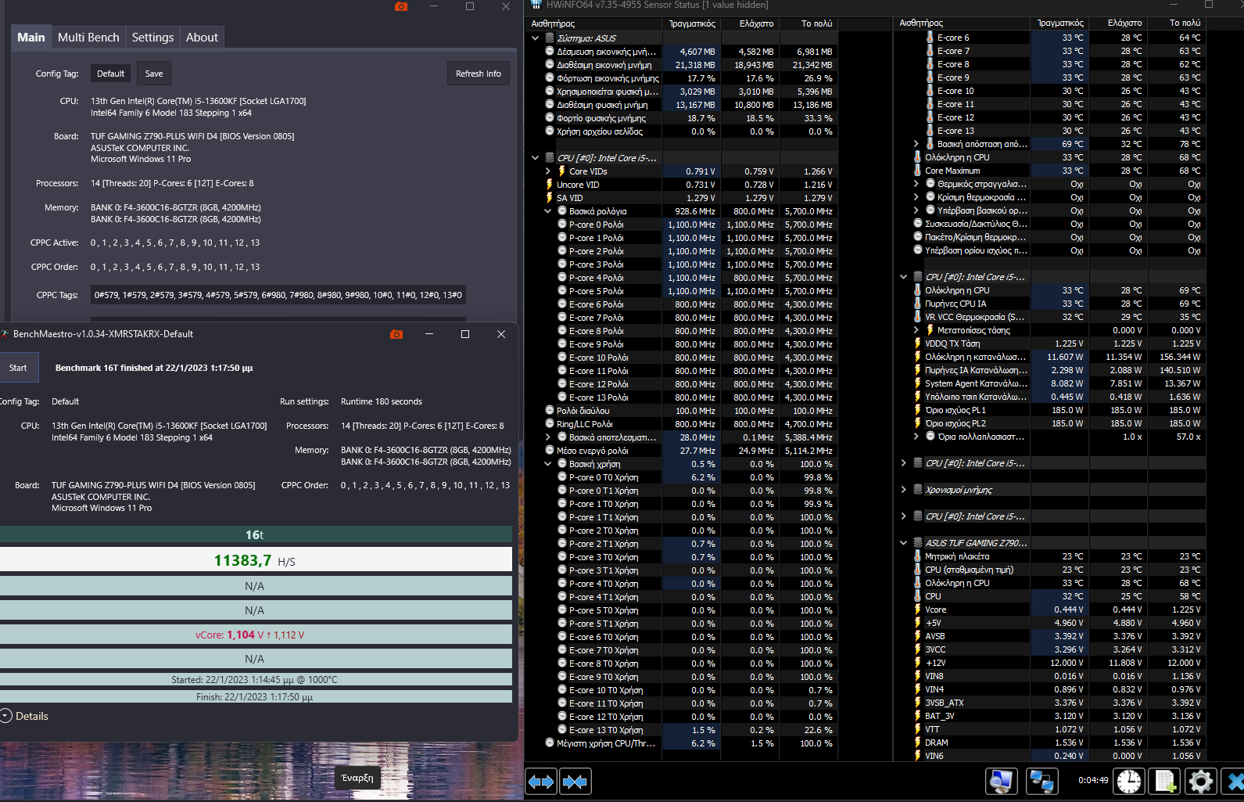The image size is (1244, 802).
Task: Open the remote network computers icon in HWiNFO
Action: pyautogui.click(x=1041, y=781)
